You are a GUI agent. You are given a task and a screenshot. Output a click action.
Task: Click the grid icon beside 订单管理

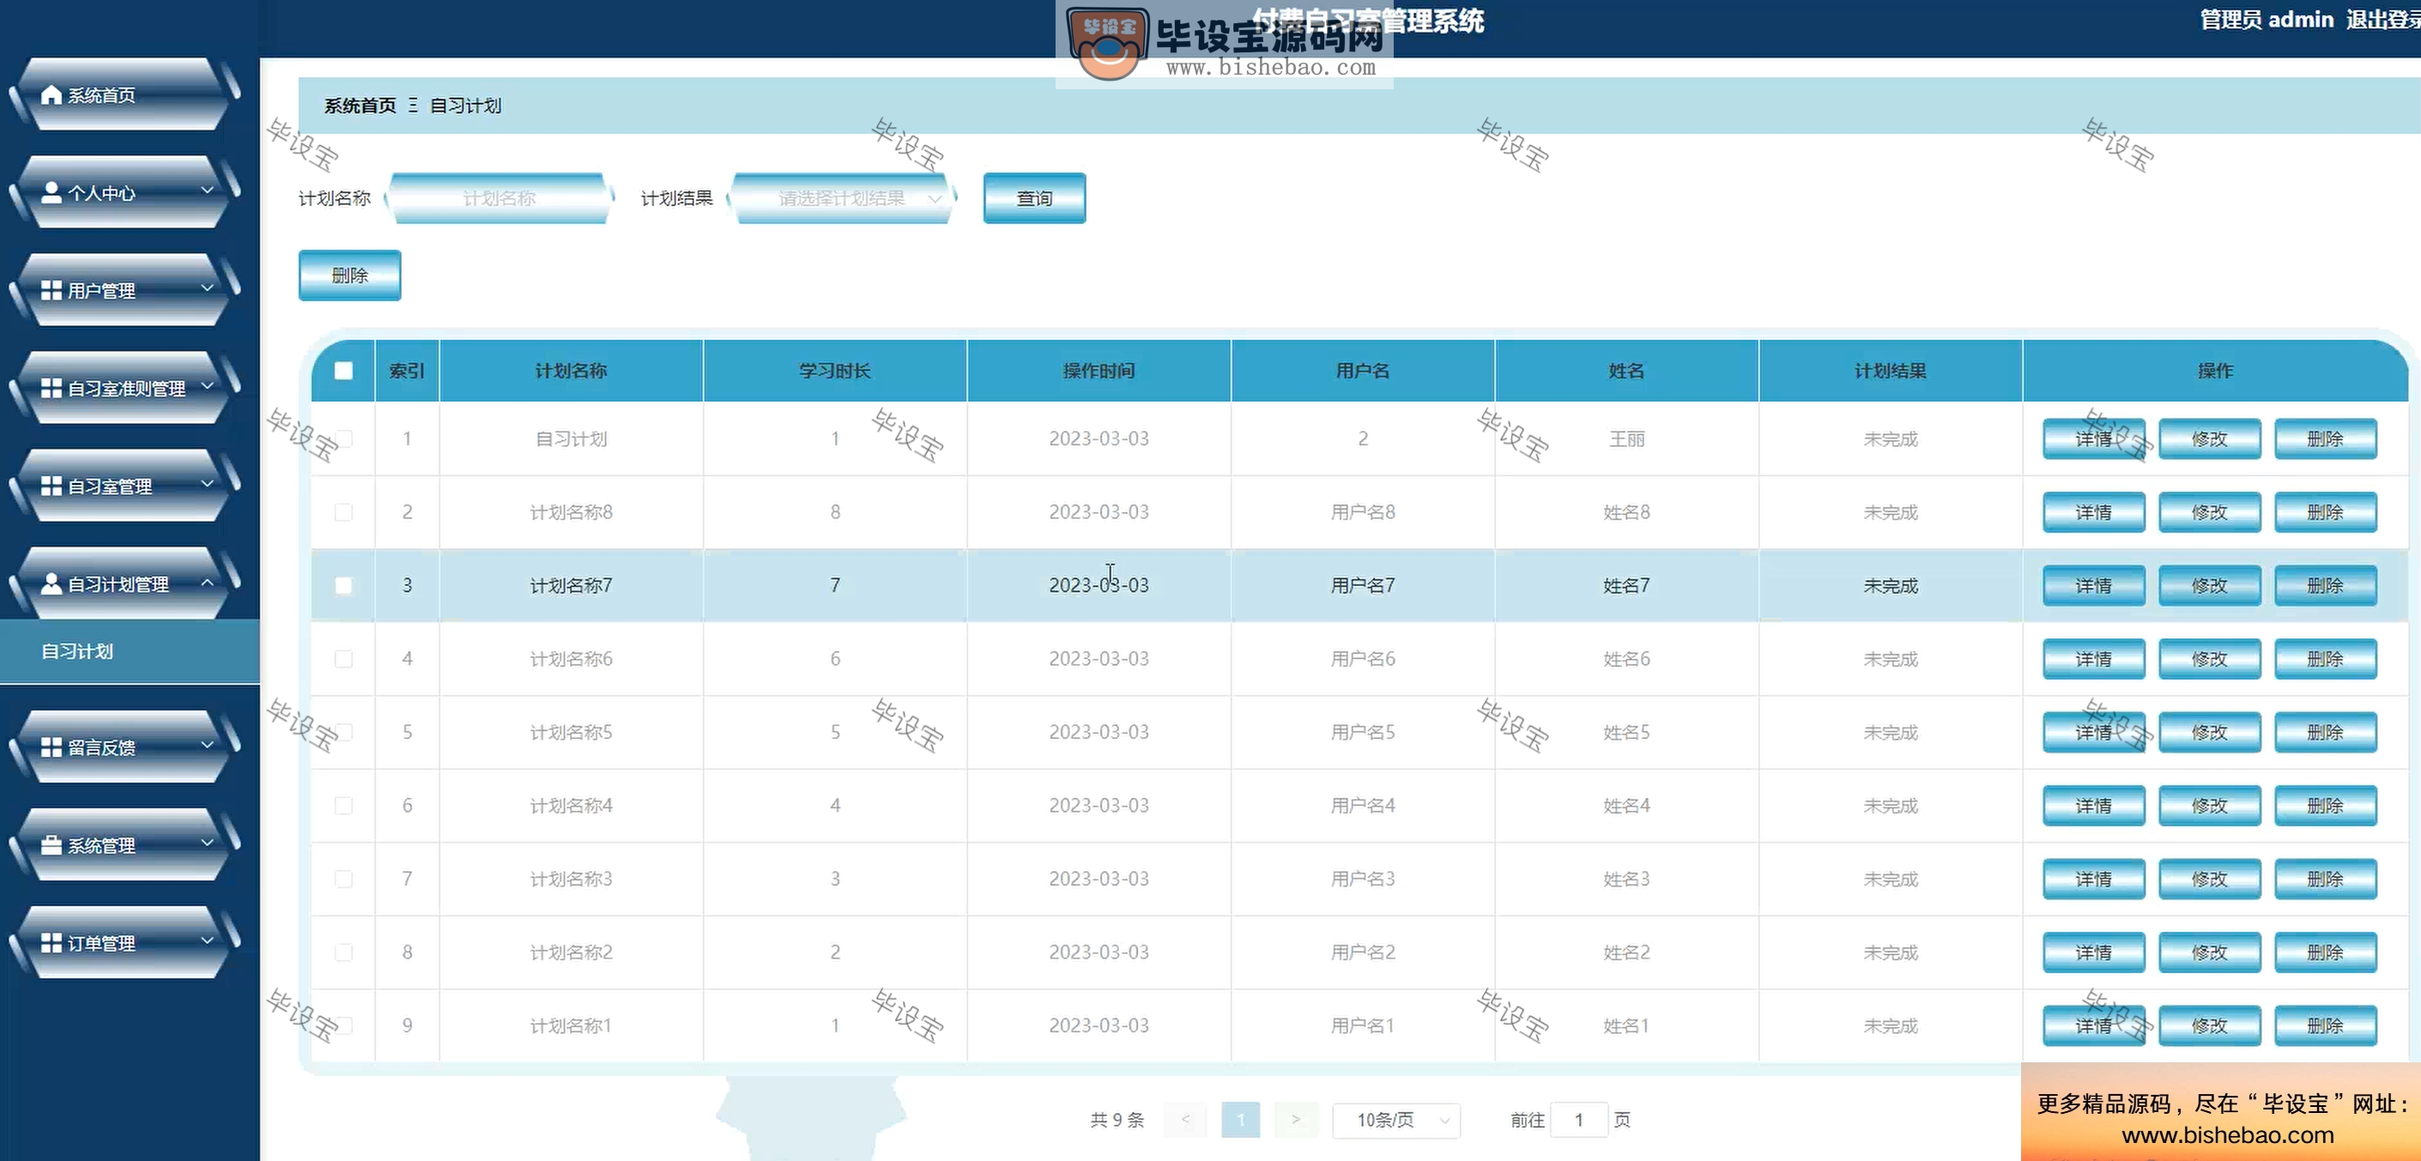coord(51,943)
